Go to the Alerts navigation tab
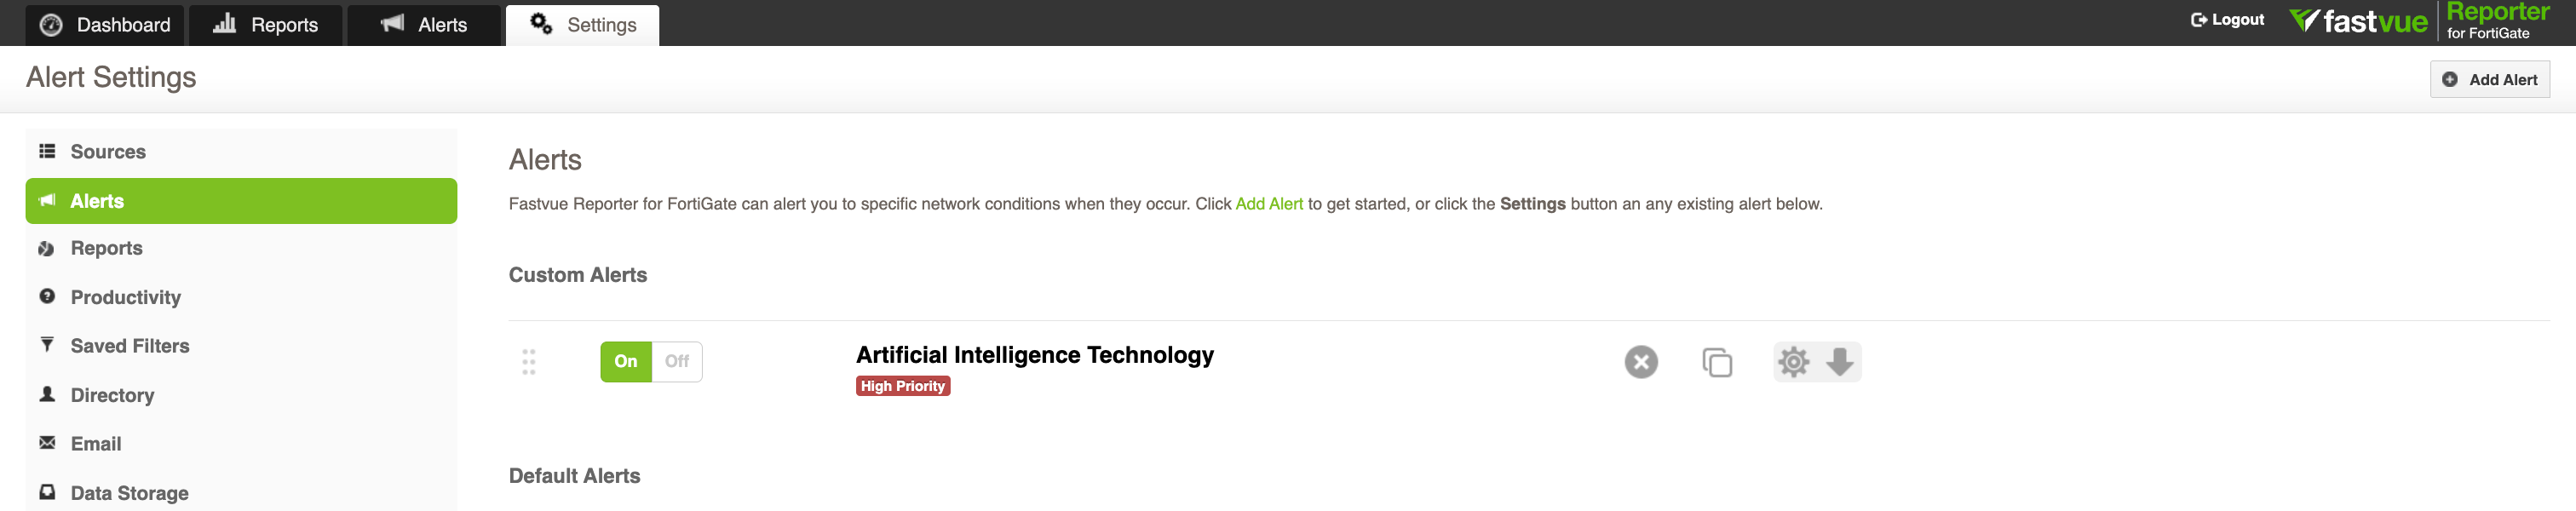This screenshot has width=2576, height=511. 424,24
